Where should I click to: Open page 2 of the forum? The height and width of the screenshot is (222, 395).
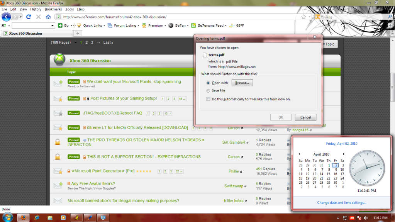86,42
